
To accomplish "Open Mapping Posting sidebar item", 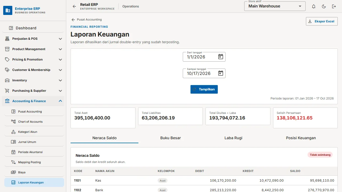I will pyautogui.click(x=34, y=162).
